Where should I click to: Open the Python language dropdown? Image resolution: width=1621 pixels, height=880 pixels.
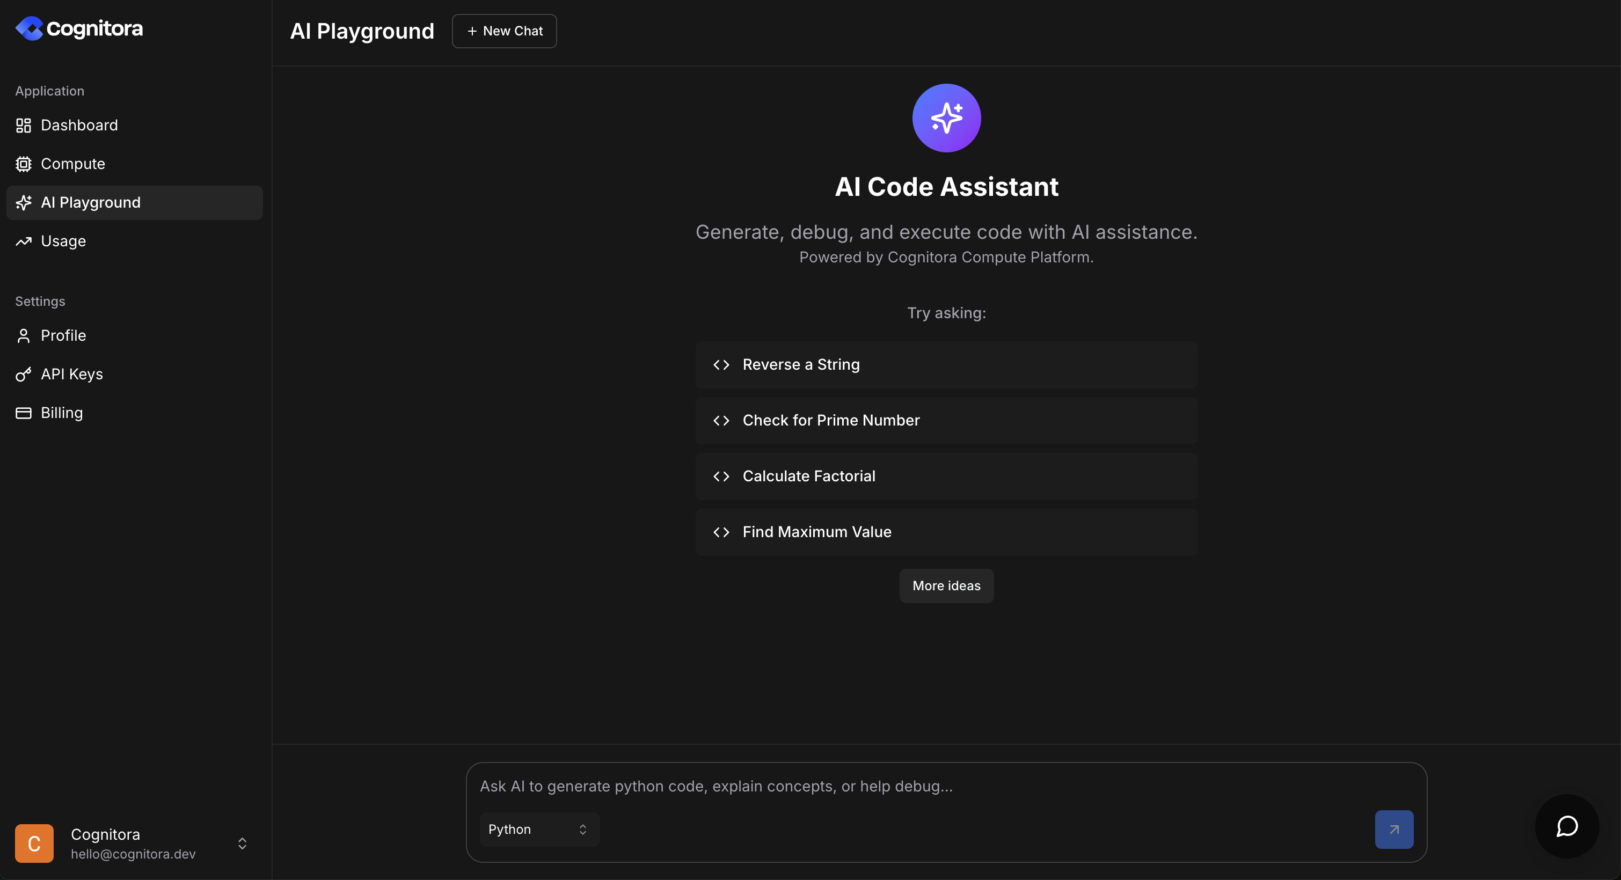[x=539, y=829]
